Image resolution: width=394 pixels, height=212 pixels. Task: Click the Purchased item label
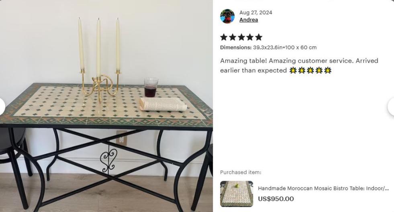(241, 172)
